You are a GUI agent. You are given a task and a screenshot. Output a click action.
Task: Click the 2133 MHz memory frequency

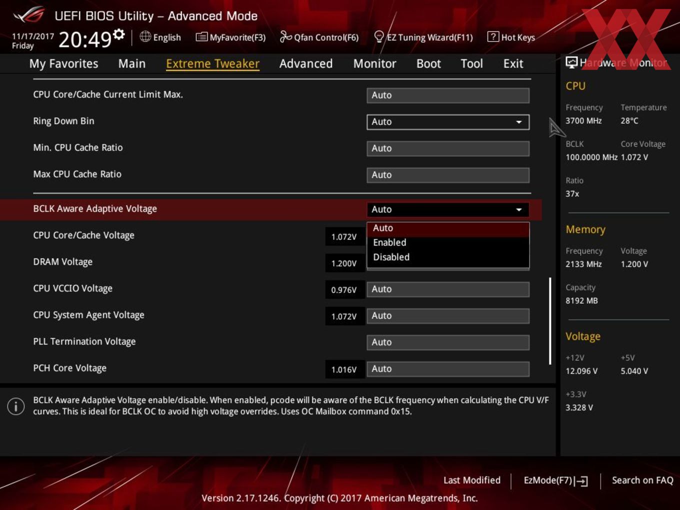(x=583, y=264)
